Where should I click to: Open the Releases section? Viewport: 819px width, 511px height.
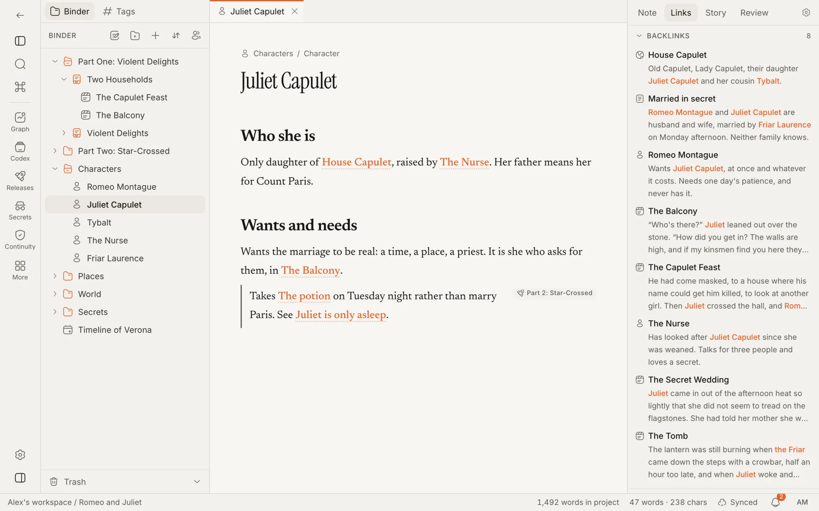click(x=20, y=181)
